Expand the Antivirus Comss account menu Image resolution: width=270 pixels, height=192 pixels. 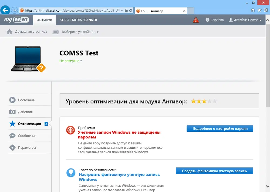(x=245, y=20)
